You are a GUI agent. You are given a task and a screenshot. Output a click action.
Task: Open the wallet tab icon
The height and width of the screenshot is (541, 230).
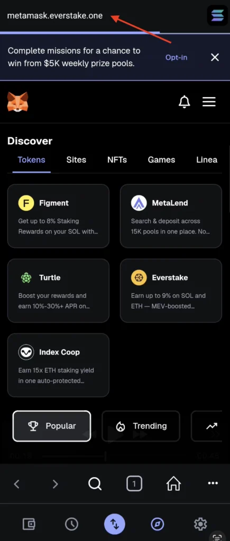pyautogui.click(x=29, y=524)
